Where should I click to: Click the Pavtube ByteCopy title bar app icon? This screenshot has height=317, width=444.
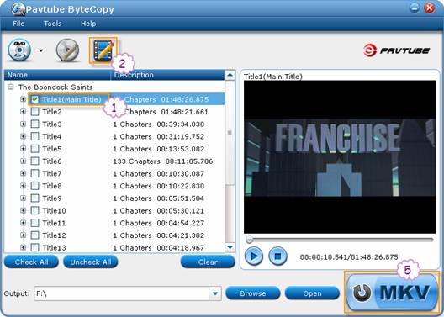[x=18, y=9]
